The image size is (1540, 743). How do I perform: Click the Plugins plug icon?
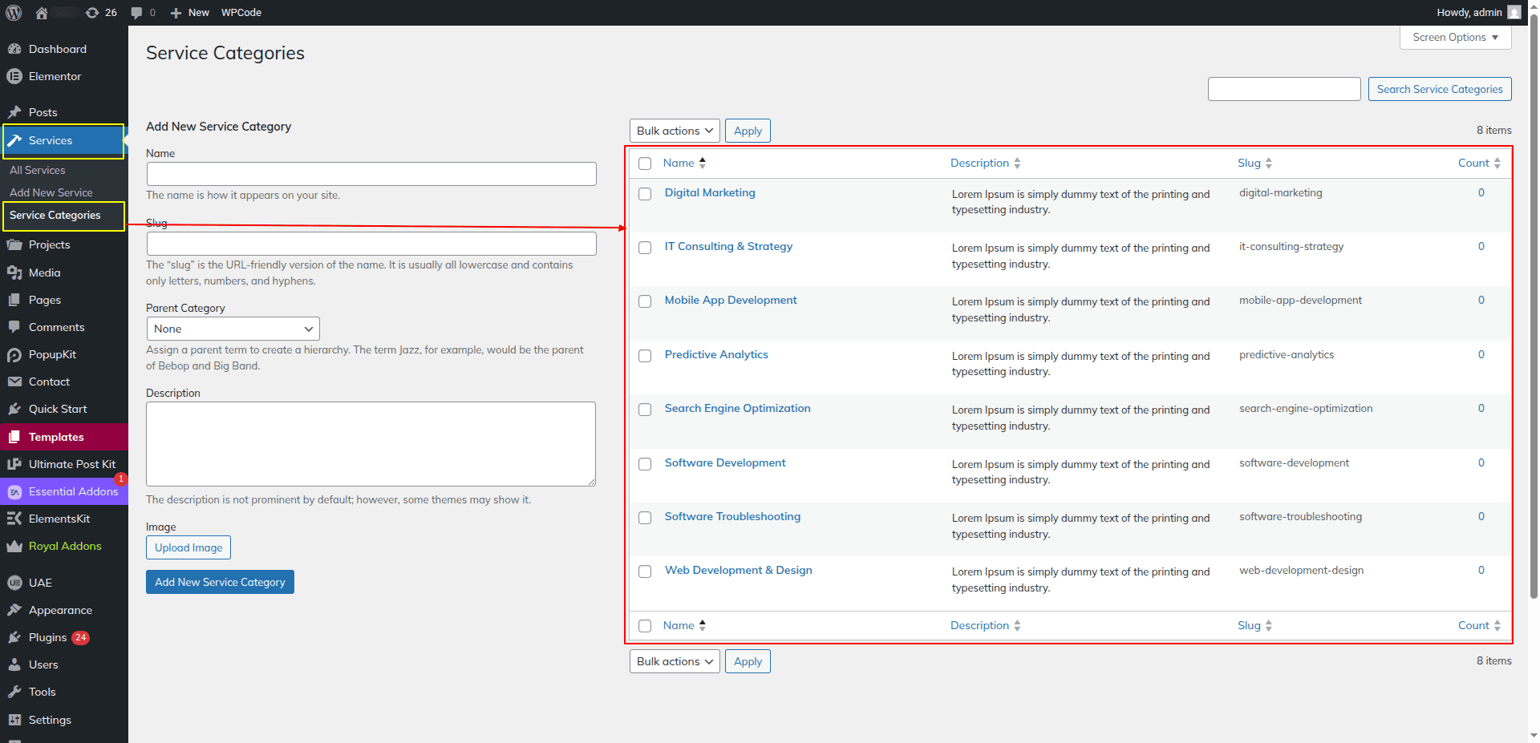[14, 637]
